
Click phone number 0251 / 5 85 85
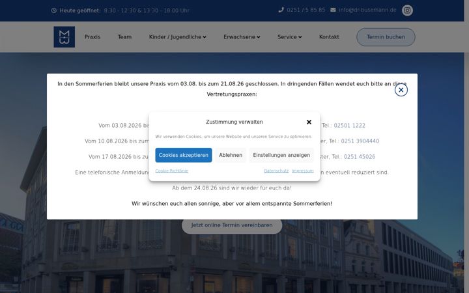click(x=306, y=10)
